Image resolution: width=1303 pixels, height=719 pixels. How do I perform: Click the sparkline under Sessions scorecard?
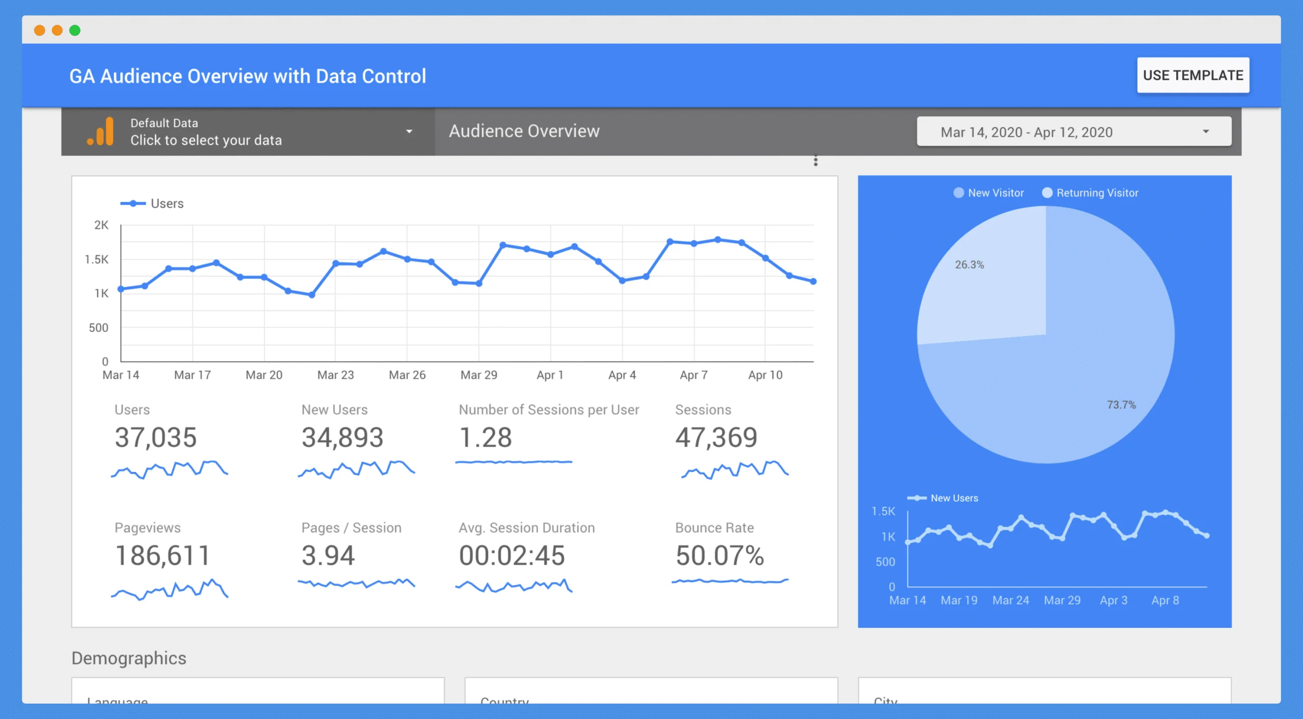735,469
